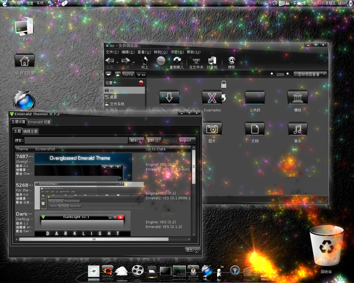Open the 模板 templates folder
The width and height of the screenshot is (354, 283).
[x=298, y=98]
